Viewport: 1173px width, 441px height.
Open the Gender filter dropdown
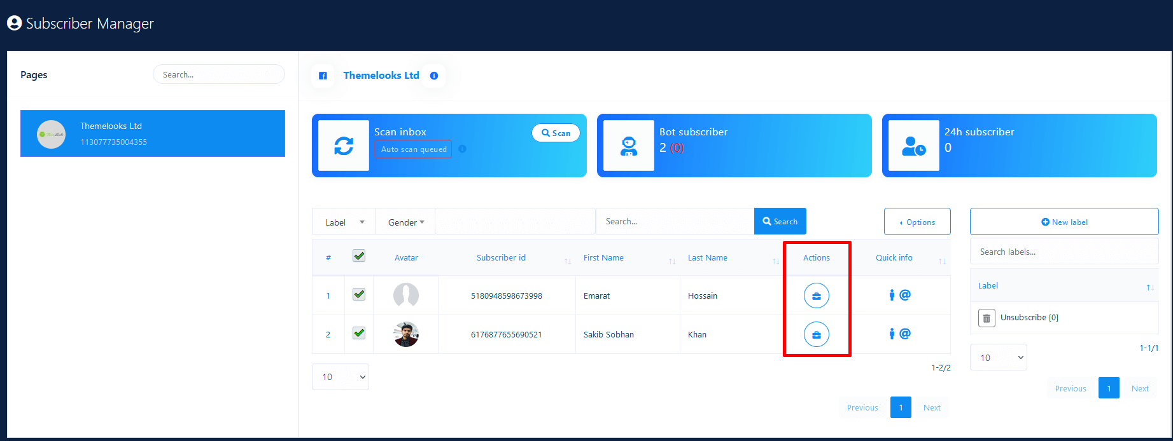[x=405, y=222]
